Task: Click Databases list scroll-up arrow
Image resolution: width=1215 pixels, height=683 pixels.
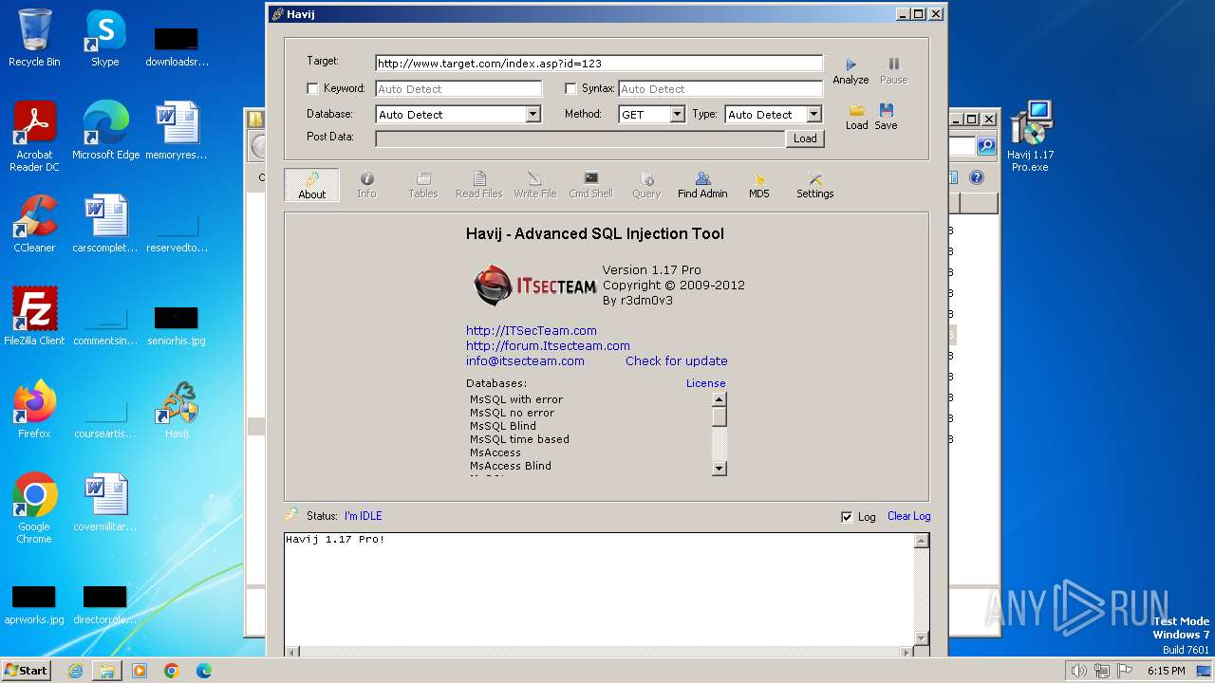Action: point(720,399)
